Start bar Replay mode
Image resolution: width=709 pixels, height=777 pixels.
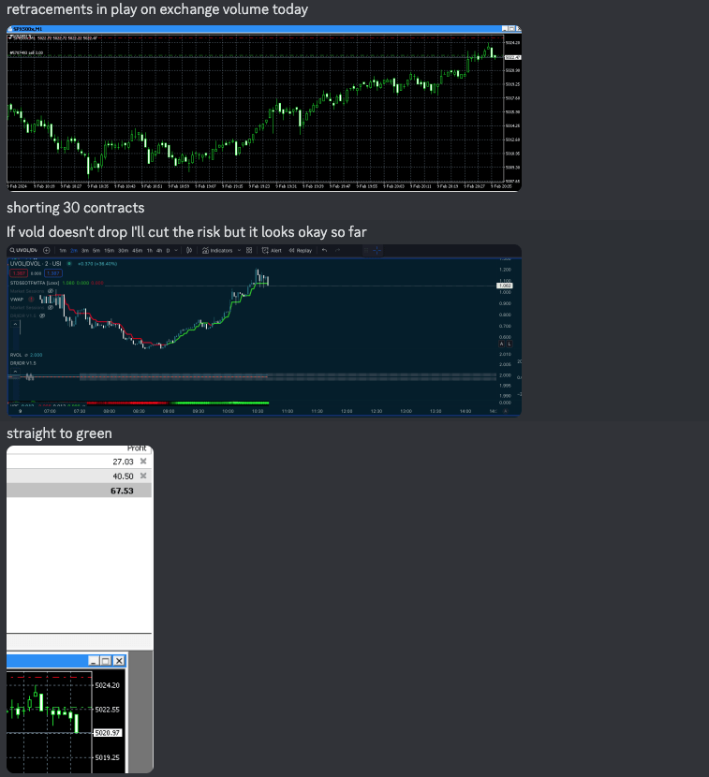point(301,251)
